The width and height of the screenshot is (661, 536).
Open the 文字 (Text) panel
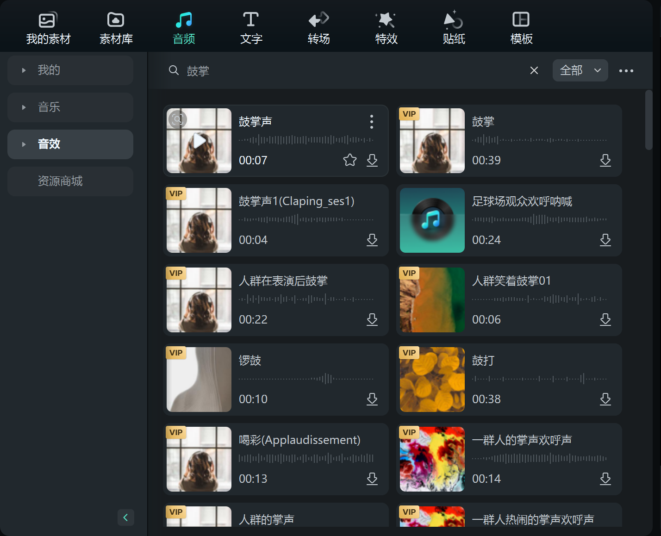251,27
